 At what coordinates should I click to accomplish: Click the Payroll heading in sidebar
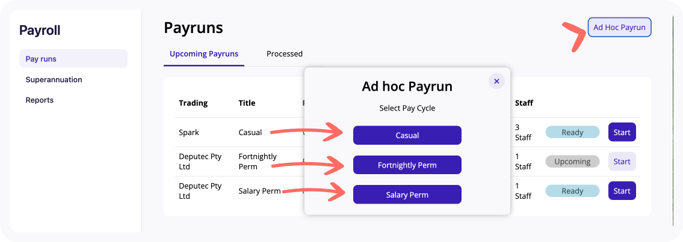40,31
